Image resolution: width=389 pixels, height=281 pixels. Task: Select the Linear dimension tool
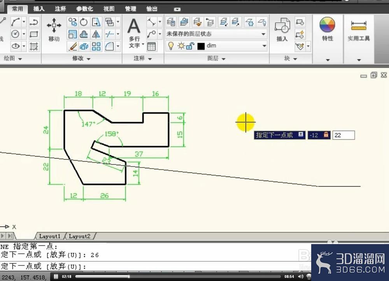pos(151,22)
